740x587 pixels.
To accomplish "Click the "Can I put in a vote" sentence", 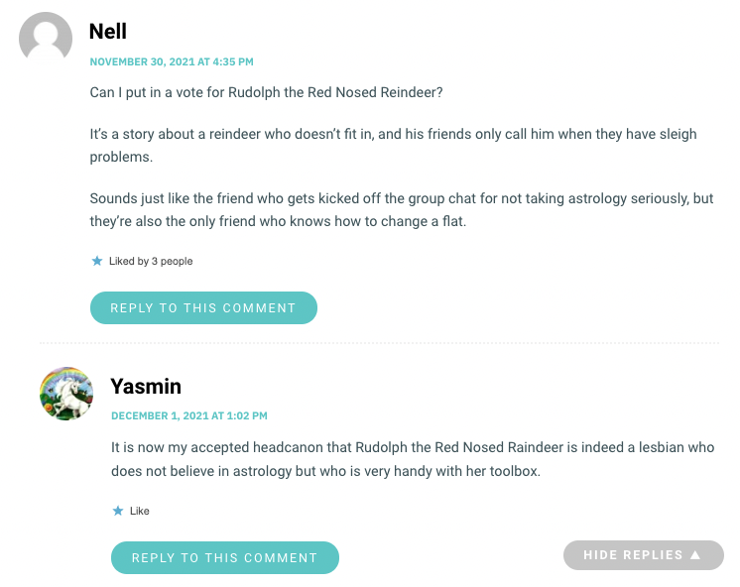I will pos(266,92).
